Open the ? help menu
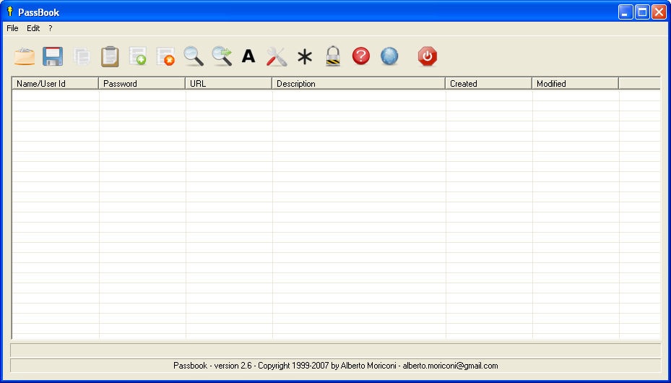The height and width of the screenshot is (383, 671). 51,28
